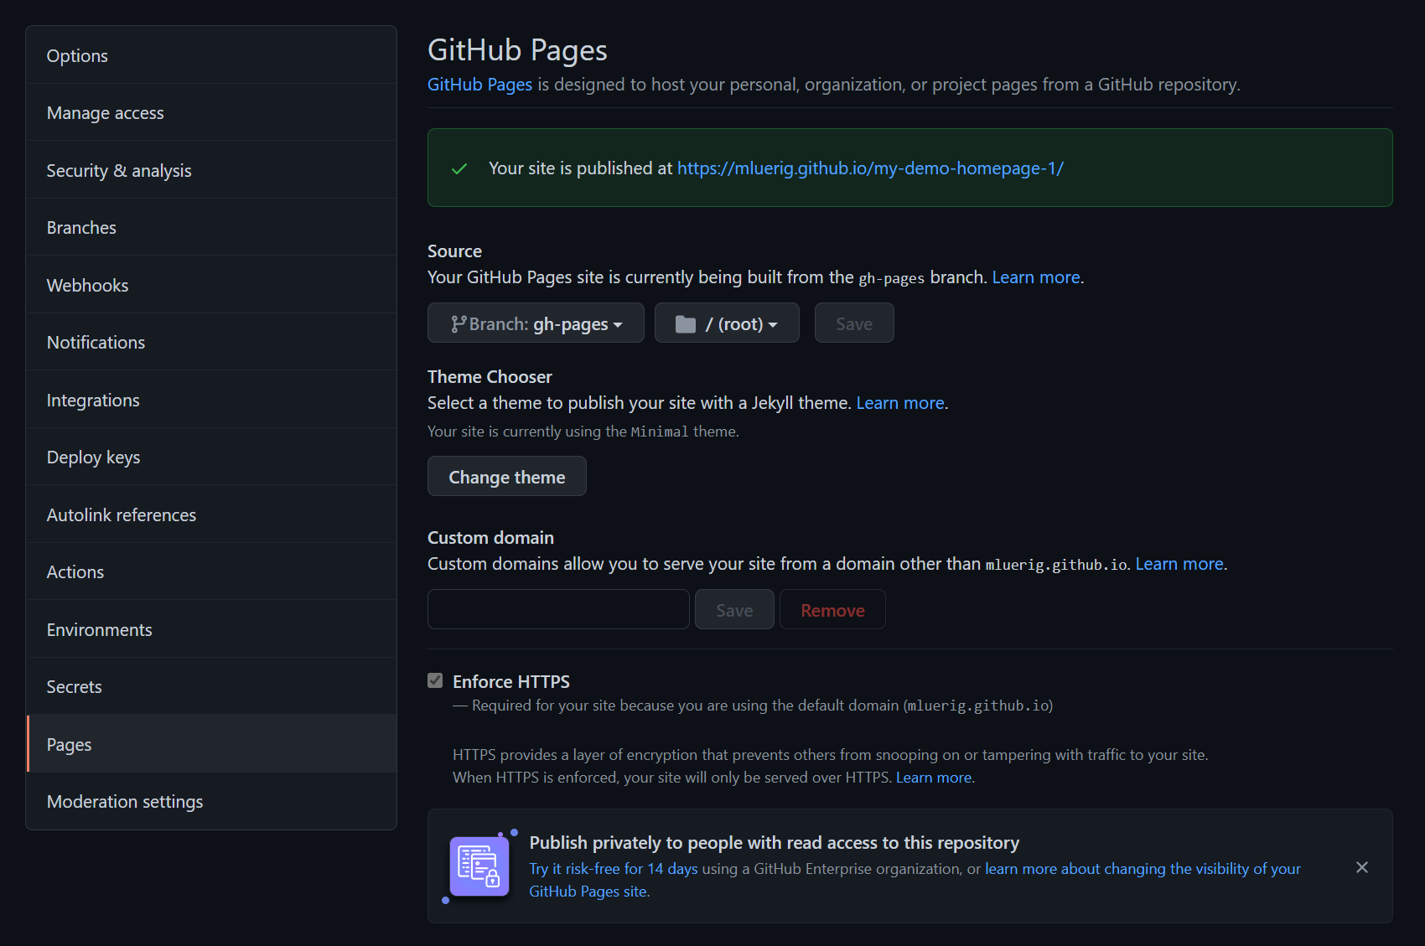Open Environments settings
Viewport: 1425px width, 946px height.
[x=211, y=629]
